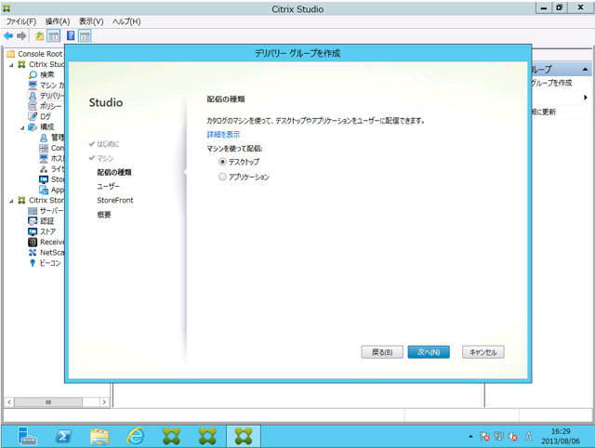Go to the ユーザー wizard step
The image size is (595, 448).
coord(108,186)
